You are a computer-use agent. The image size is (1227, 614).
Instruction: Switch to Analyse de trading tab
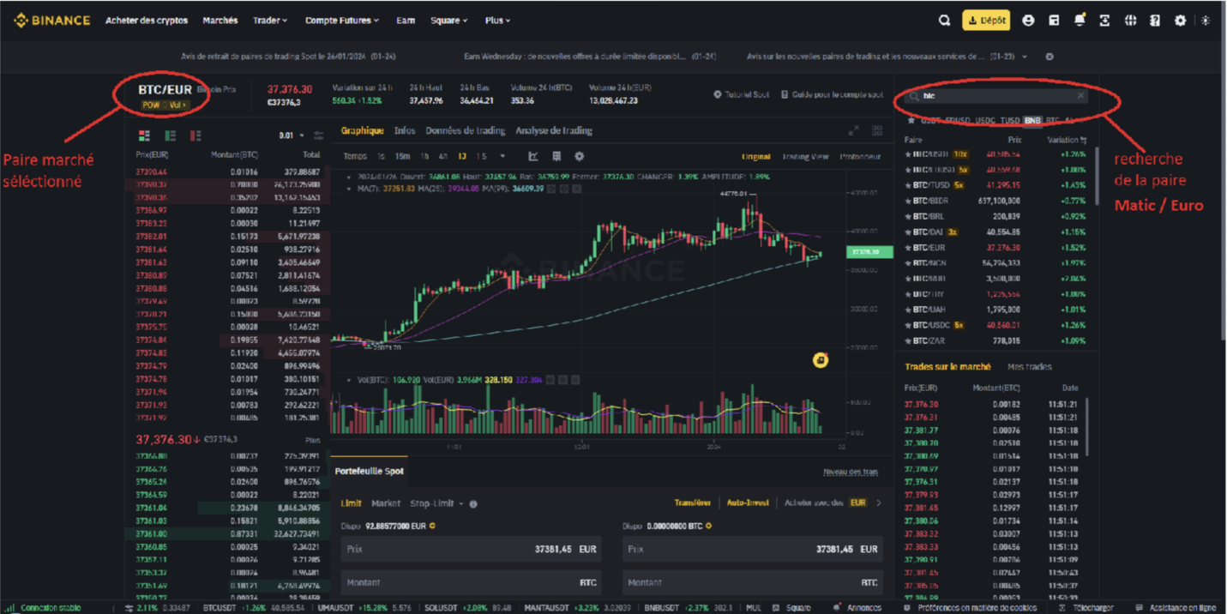[554, 130]
